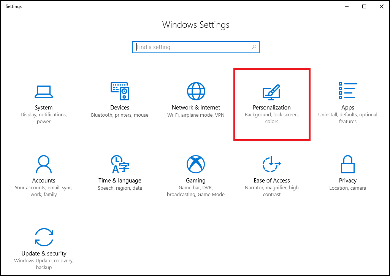Minimize the Settings window
The image size is (390, 276).
(x=347, y=6)
